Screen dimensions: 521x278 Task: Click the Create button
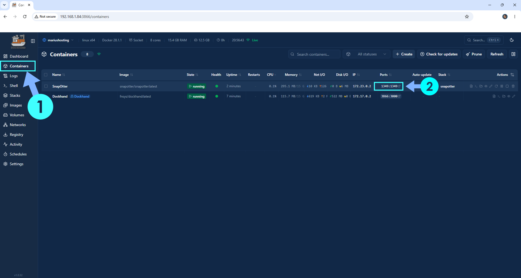coord(404,54)
